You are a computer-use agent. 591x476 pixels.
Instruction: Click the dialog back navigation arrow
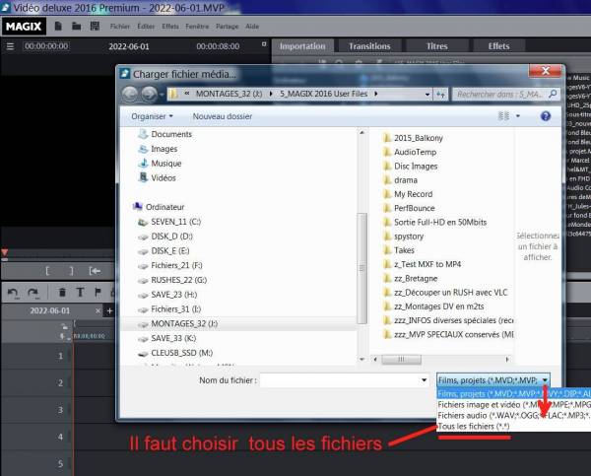pyautogui.click(x=131, y=94)
